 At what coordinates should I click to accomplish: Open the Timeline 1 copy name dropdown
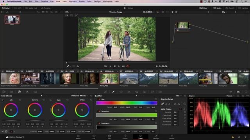point(117,12)
